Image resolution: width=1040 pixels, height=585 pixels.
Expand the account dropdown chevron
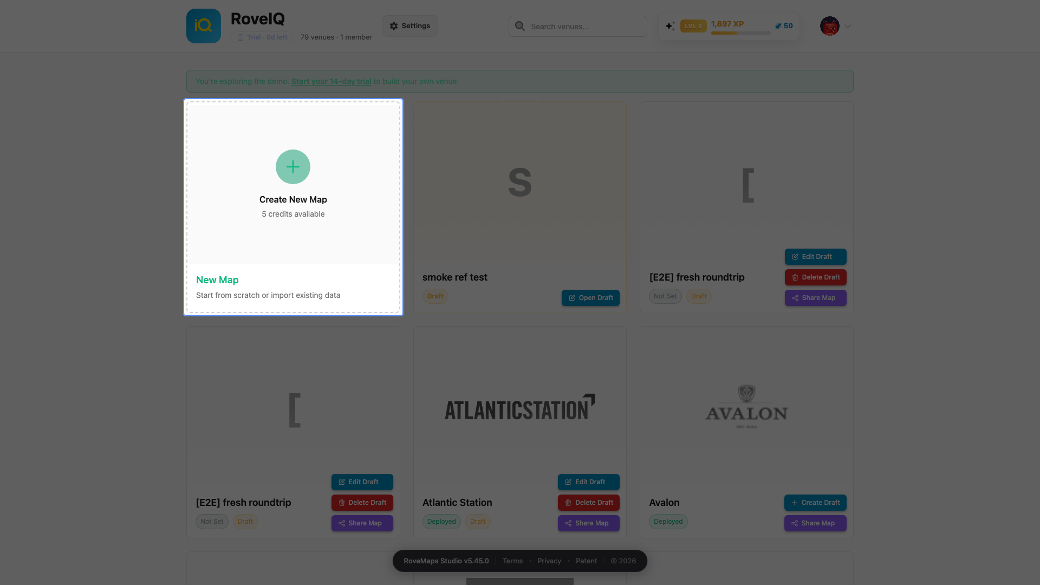click(x=848, y=26)
